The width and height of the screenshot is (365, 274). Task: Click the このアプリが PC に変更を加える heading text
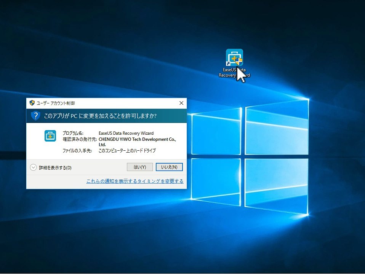coord(100,116)
